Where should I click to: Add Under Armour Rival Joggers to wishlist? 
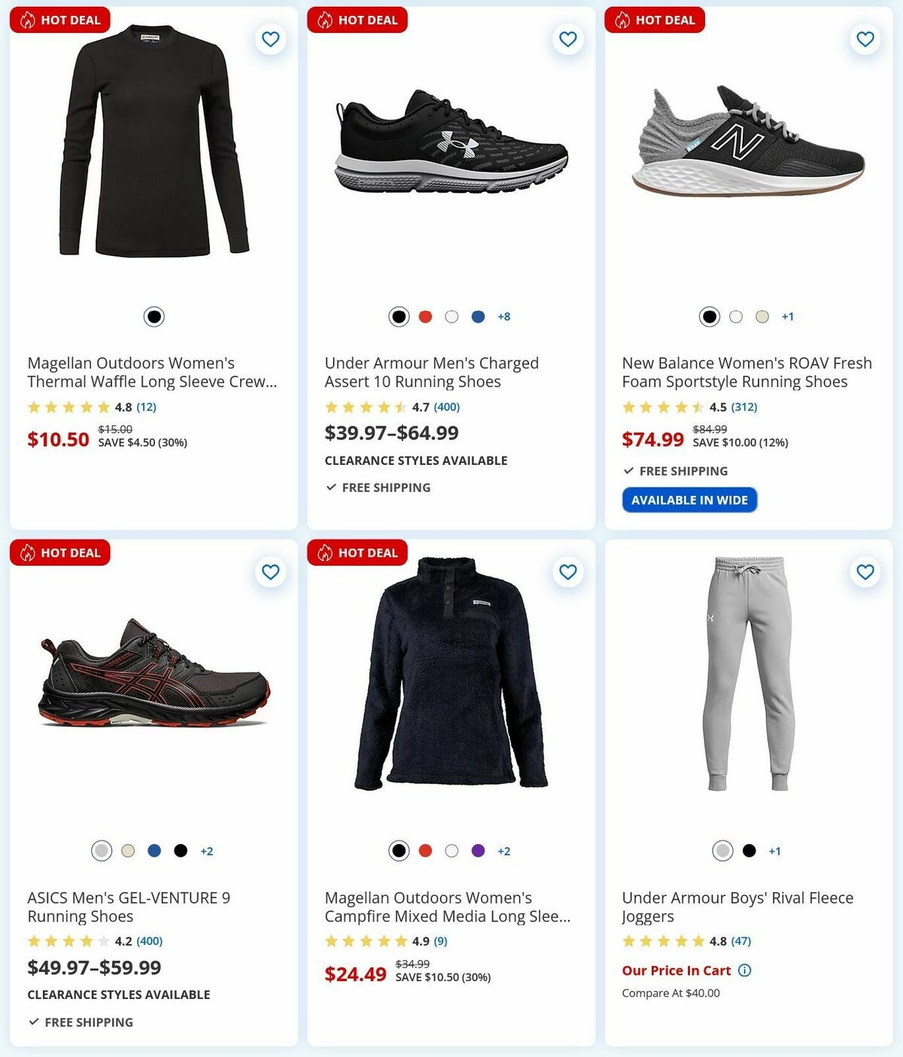tap(864, 572)
